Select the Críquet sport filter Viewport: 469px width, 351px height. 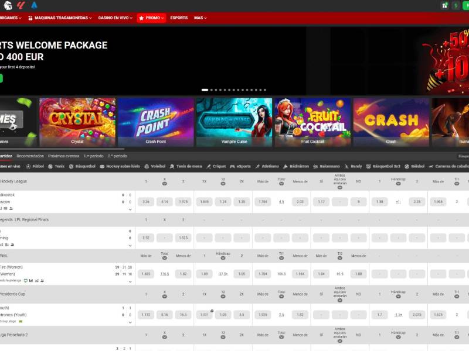216,167
